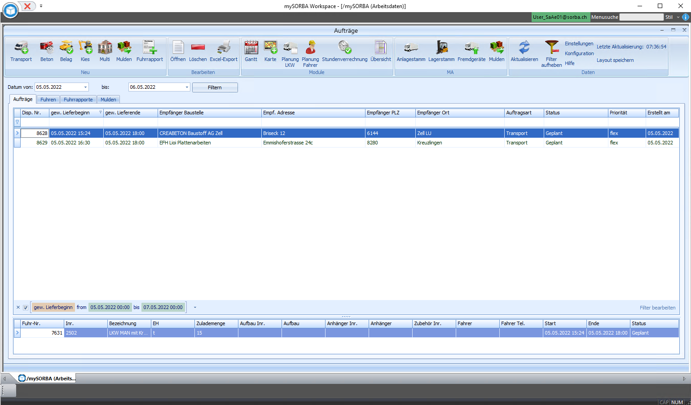Create a new Transport order
The image size is (691, 405).
pyautogui.click(x=21, y=52)
